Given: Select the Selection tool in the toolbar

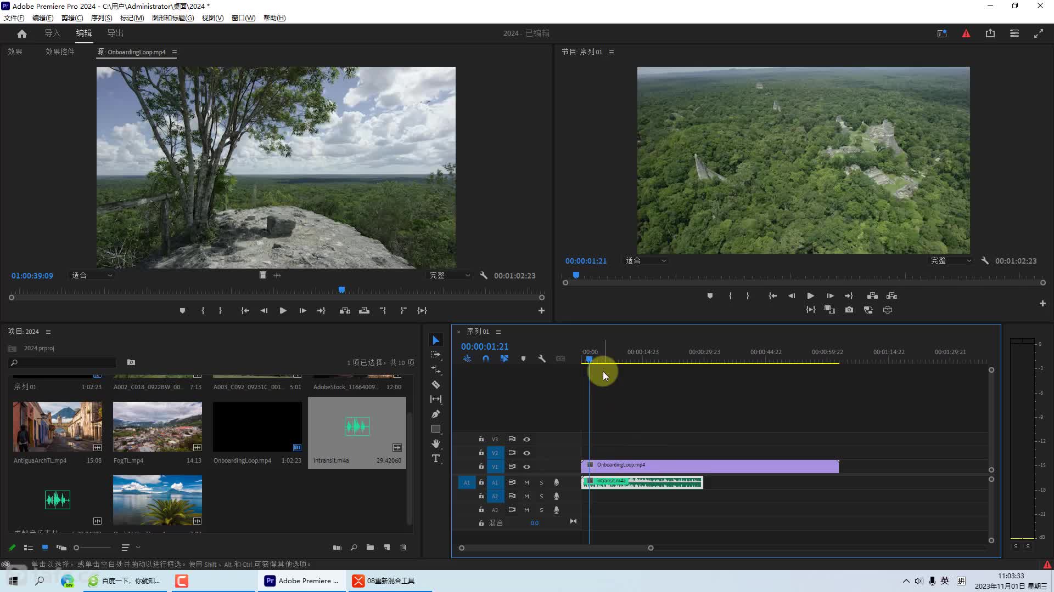Looking at the screenshot, I should (436, 340).
